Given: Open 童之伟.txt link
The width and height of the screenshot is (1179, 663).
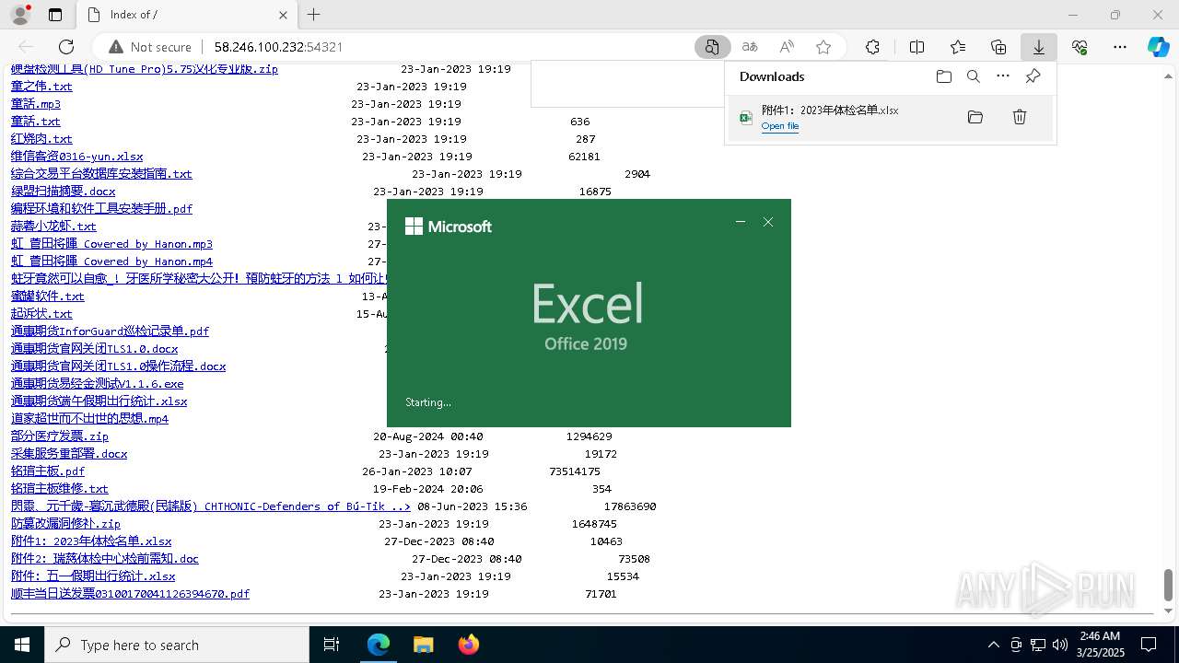Looking at the screenshot, I should [x=41, y=86].
